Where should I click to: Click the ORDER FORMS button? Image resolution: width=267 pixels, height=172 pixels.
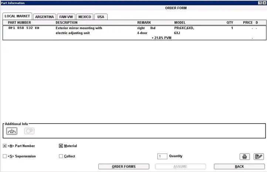[x=124, y=166]
